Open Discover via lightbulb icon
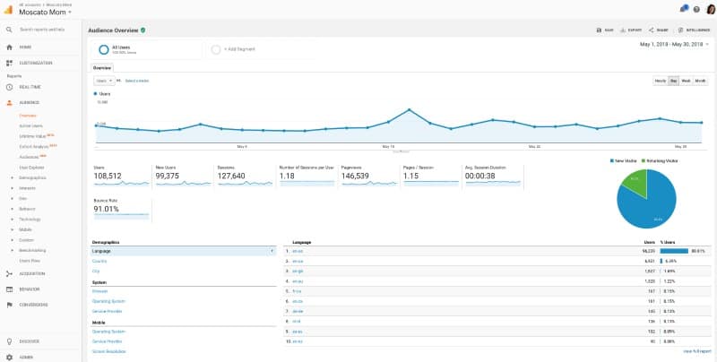This screenshot has width=717, height=362. point(9,341)
